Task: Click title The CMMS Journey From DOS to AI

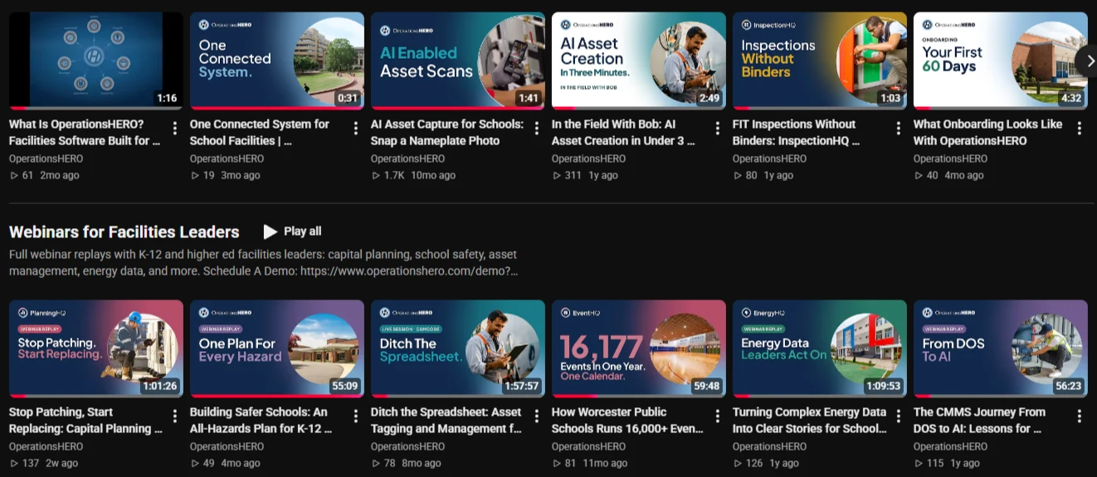Action: [x=980, y=421]
